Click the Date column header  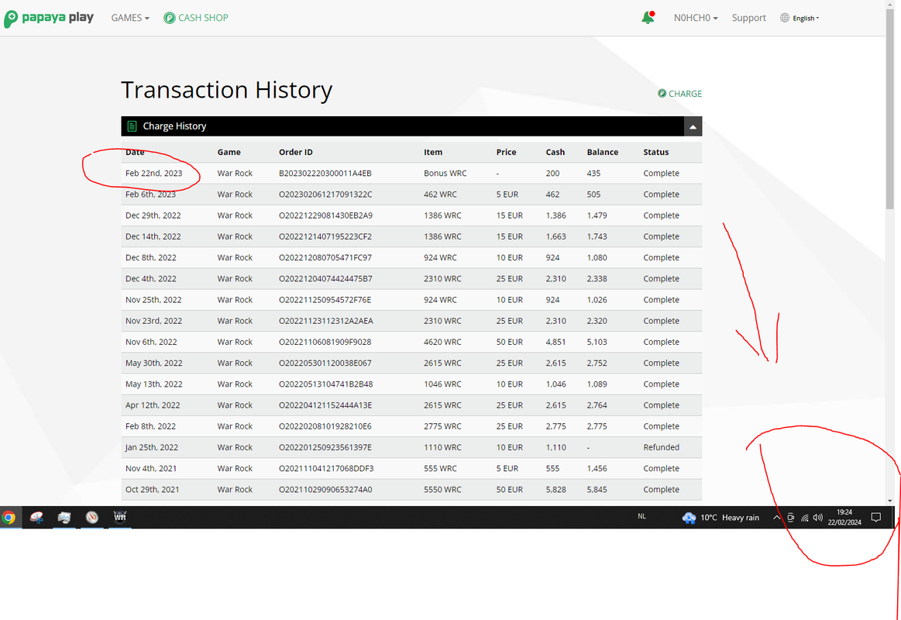point(135,152)
